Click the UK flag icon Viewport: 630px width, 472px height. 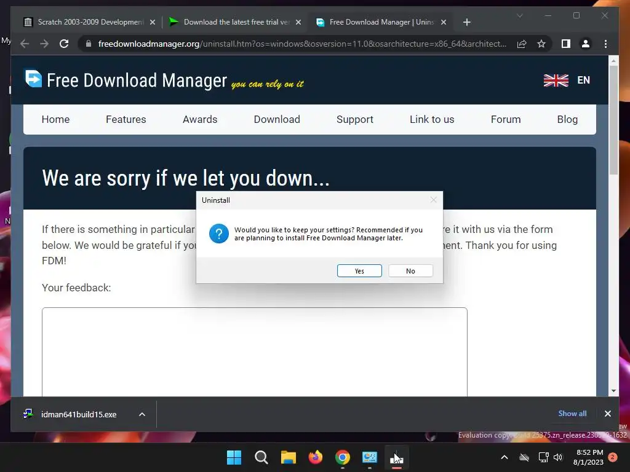pos(556,81)
